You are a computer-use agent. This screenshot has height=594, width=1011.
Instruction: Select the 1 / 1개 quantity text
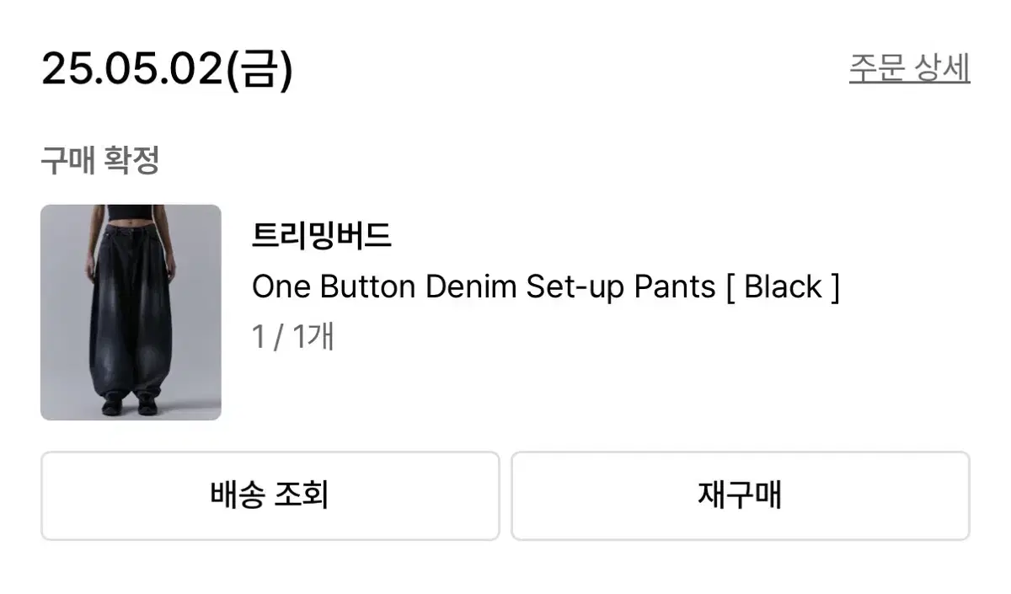pos(293,337)
